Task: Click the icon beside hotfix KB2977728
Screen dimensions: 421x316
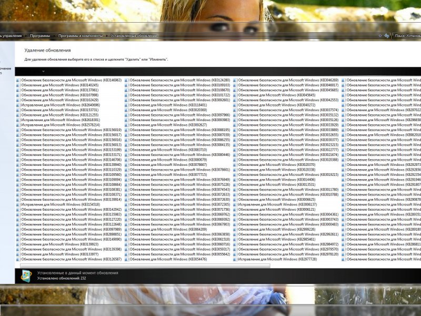Action: click(x=235, y=259)
